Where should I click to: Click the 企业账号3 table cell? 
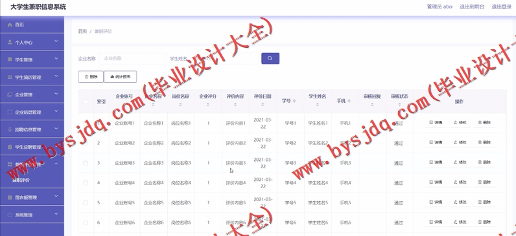click(x=124, y=163)
